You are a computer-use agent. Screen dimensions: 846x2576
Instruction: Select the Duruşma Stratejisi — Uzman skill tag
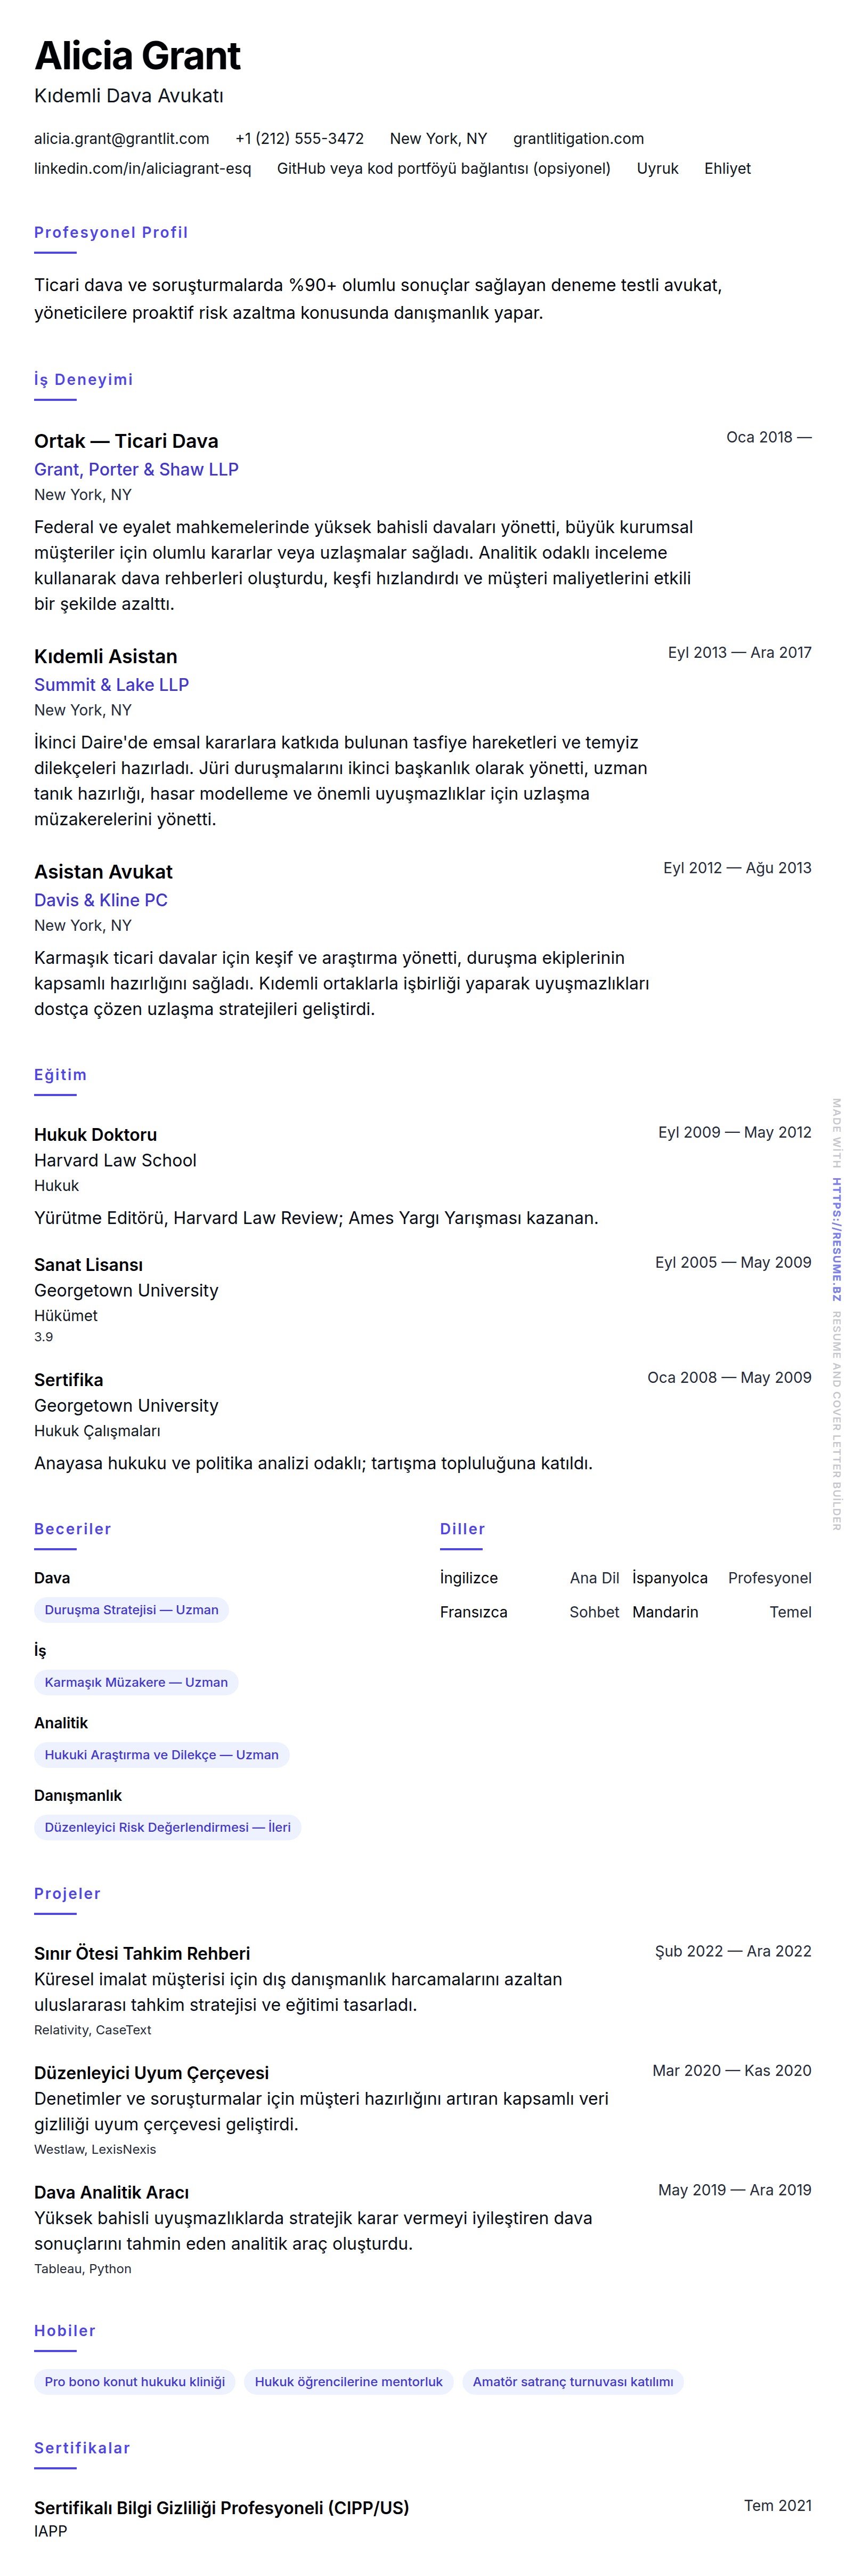131,1610
